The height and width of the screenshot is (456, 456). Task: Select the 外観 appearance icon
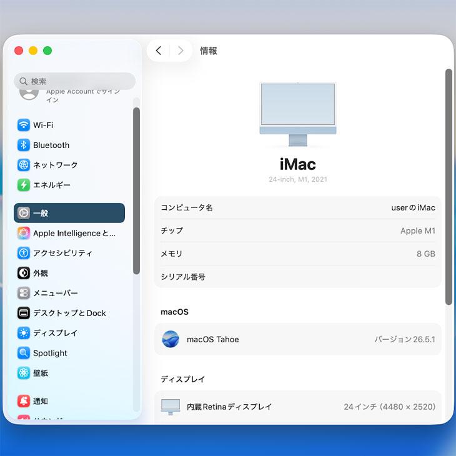click(x=24, y=273)
